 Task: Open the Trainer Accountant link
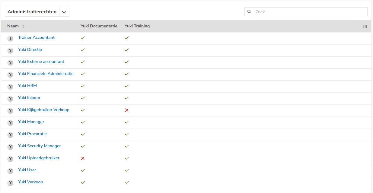point(37,38)
